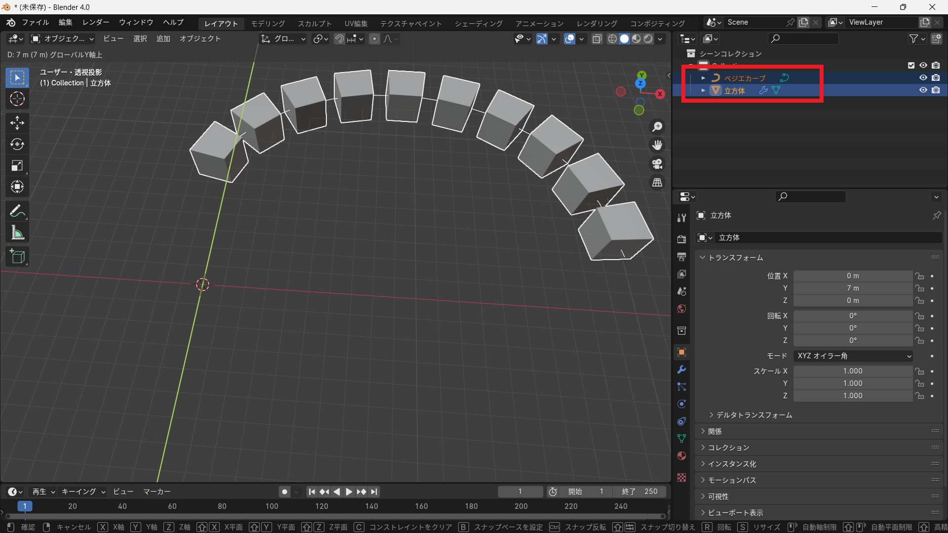948x533 pixels.
Task: Select the Scale tool
Action: pyautogui.click(x=17, y=166)
